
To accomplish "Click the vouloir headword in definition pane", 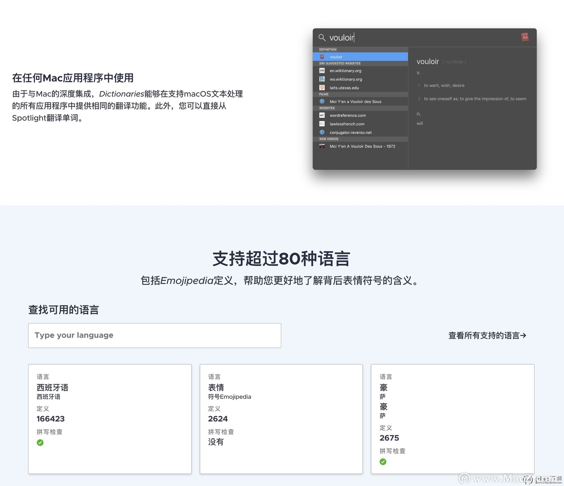I will 428,62.
